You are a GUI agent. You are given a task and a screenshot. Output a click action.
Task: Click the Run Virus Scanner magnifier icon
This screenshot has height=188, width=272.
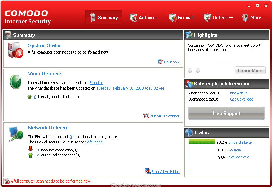tap(146, 116)
